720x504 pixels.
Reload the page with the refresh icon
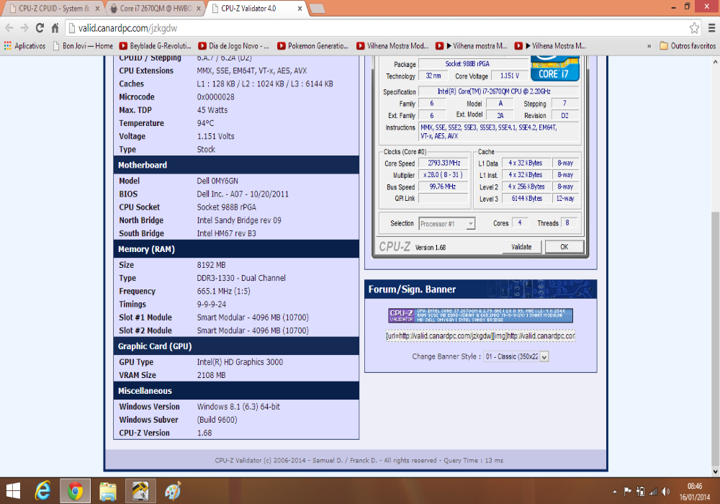pyautogui.click(x=40, y=28)
